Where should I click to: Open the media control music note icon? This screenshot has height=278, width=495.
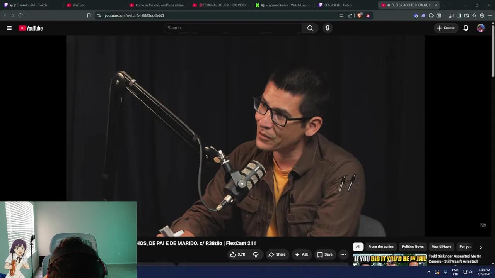pos(451,15)
